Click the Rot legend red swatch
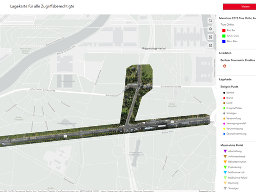256x192 pixels. pos(224,30)
